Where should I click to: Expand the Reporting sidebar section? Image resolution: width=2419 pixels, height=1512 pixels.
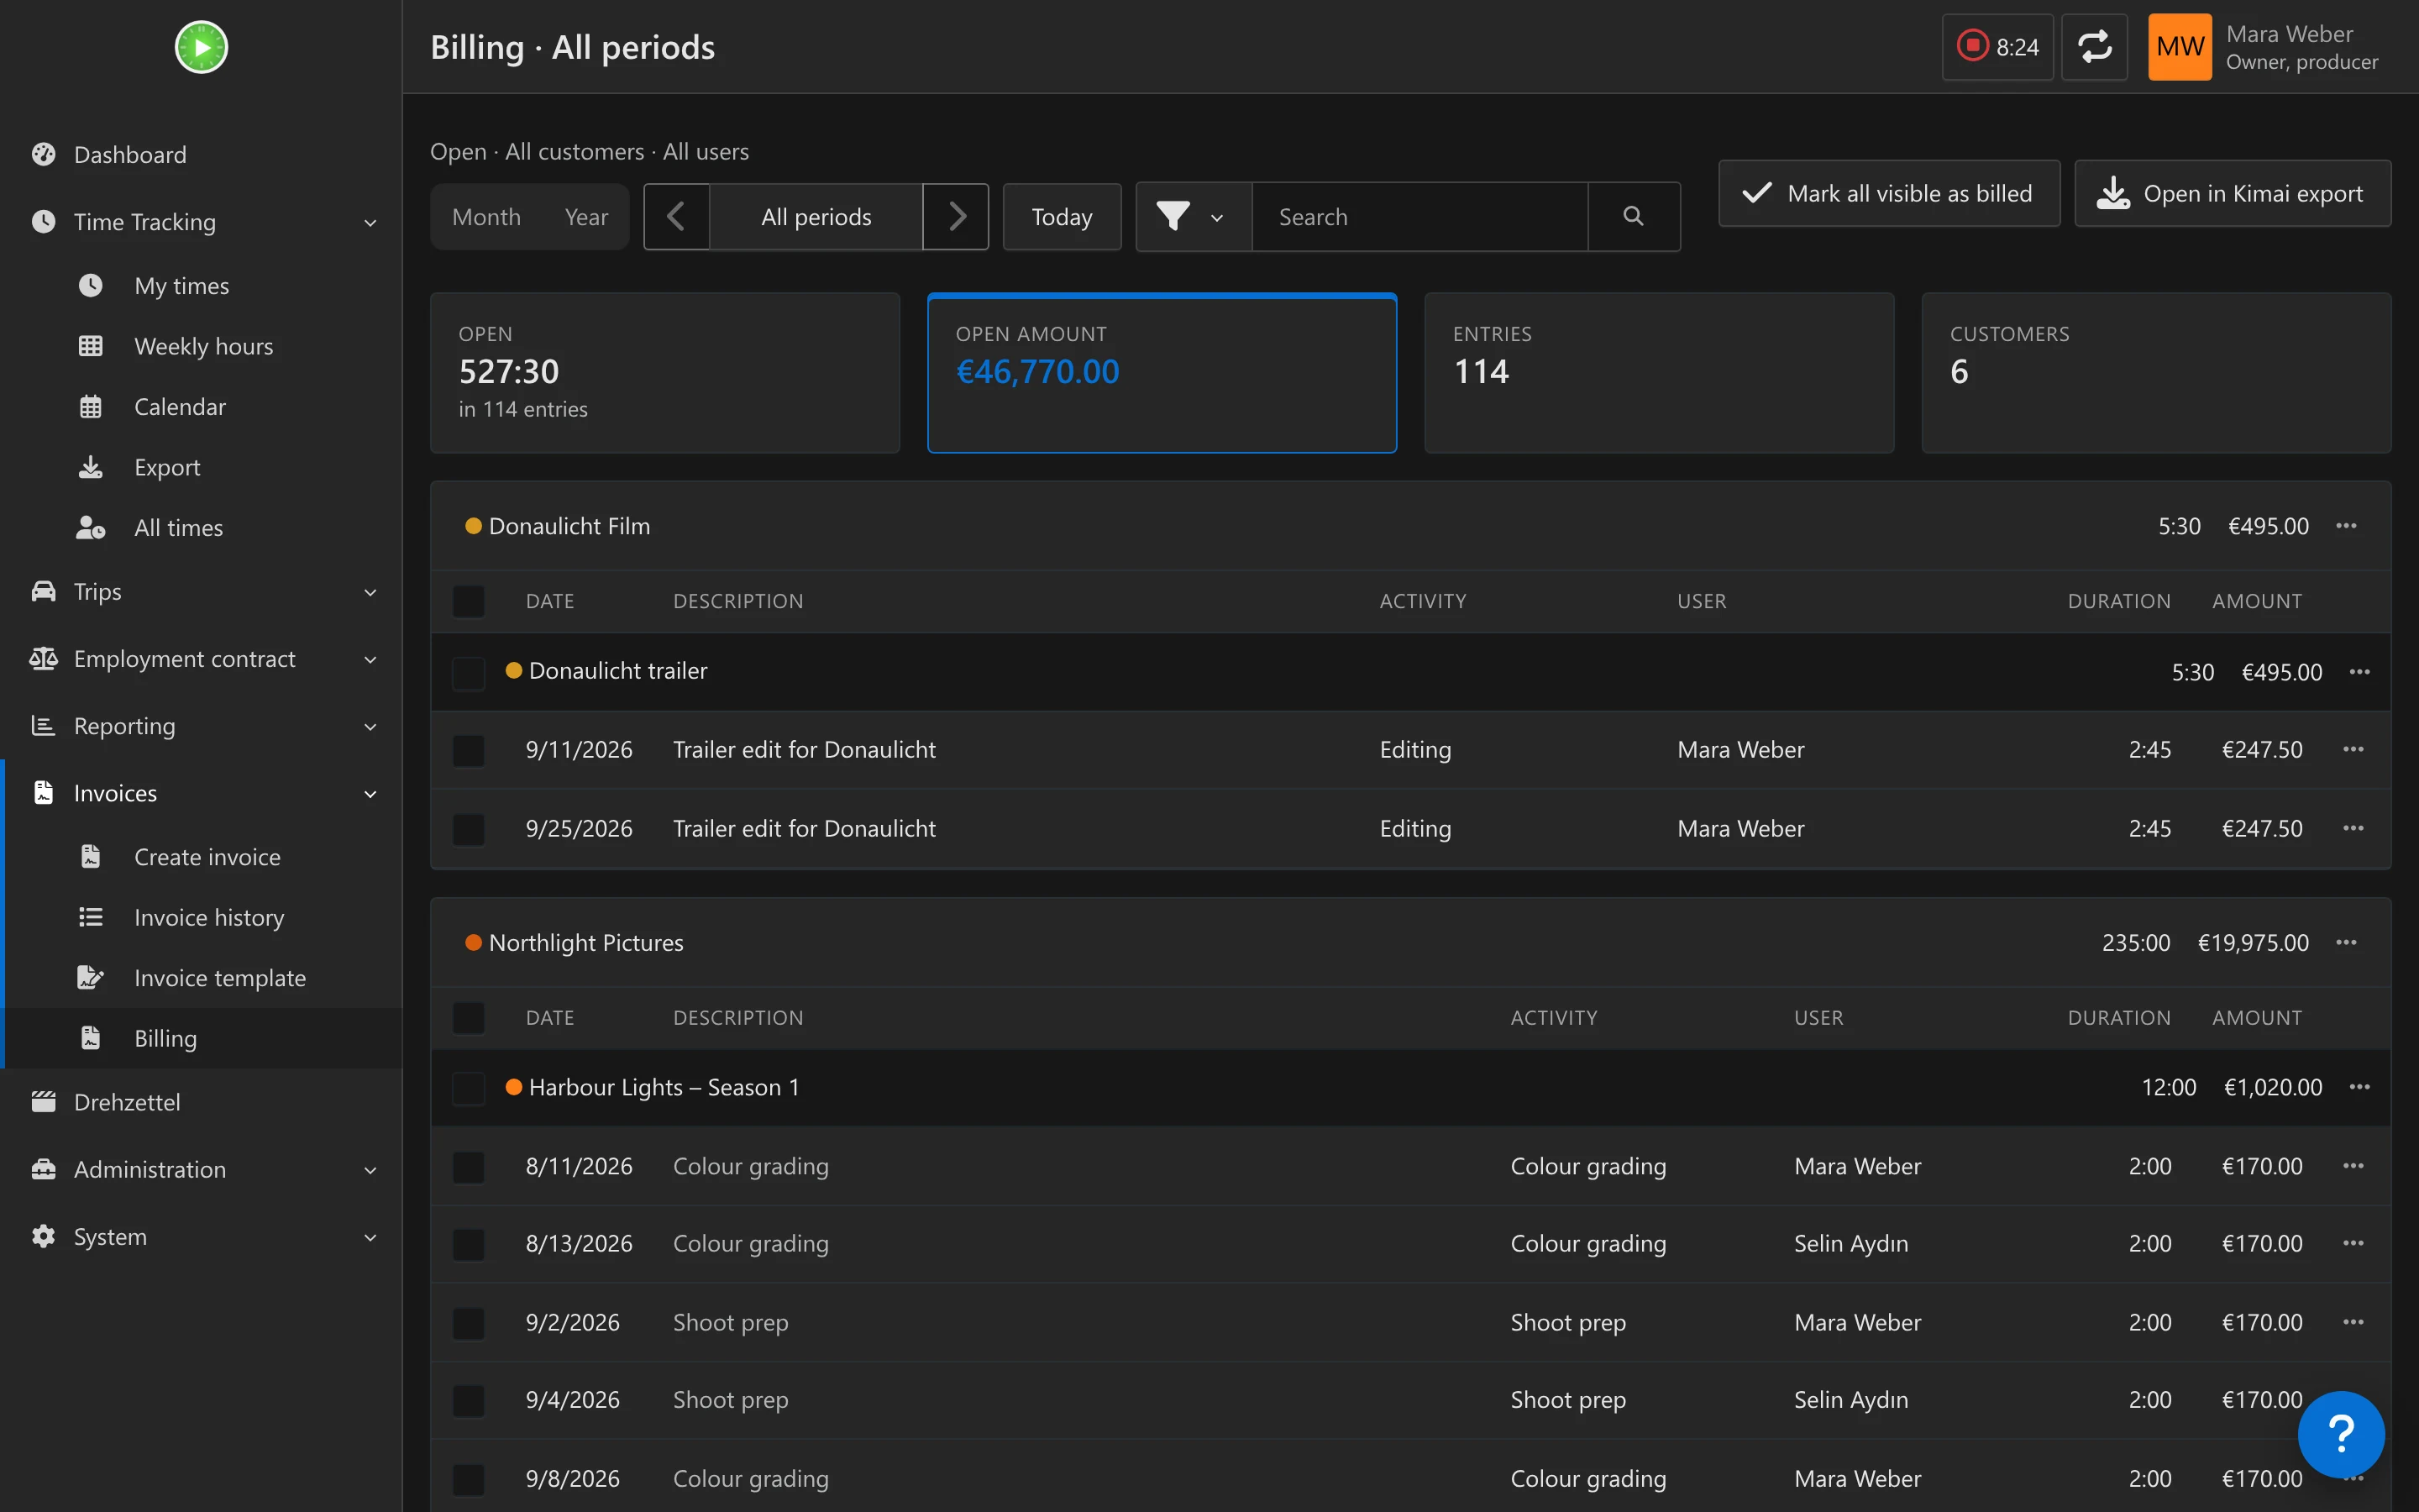click(x=201, y=726)
